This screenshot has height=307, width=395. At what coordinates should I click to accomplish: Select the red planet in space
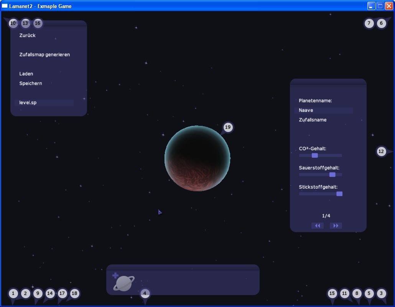tap(197, 158)
